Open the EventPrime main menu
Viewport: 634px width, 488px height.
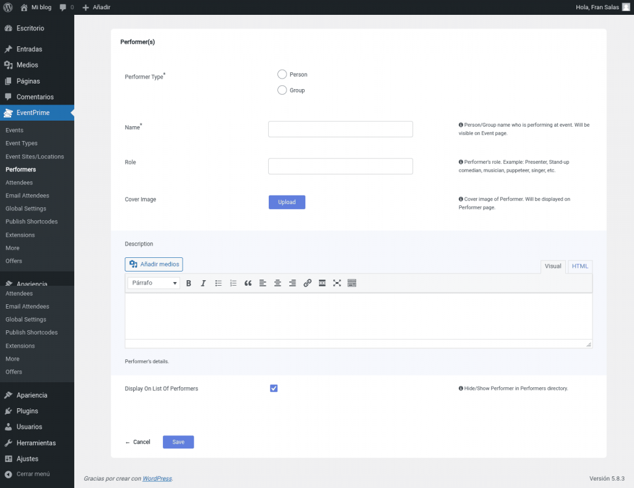(x=37, y=113)
